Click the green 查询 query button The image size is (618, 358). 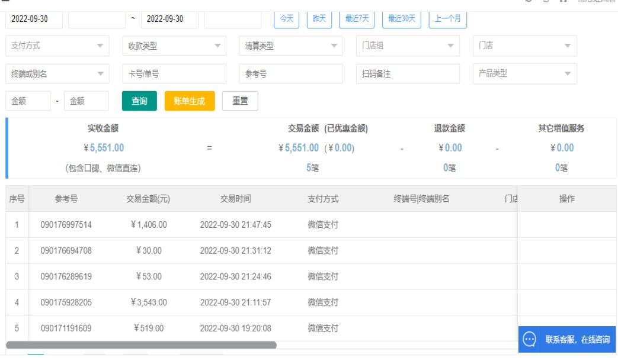coord(139,101)
